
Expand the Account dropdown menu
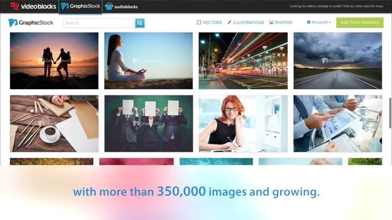[318, 22]
